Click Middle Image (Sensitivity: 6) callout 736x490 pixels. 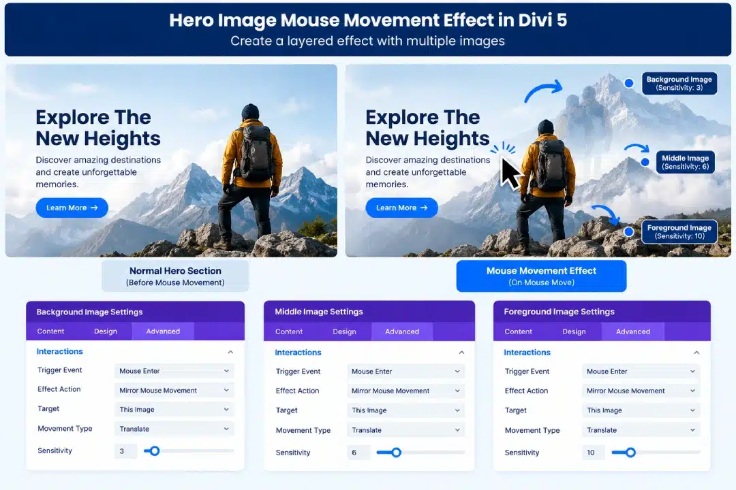point(686,162)
